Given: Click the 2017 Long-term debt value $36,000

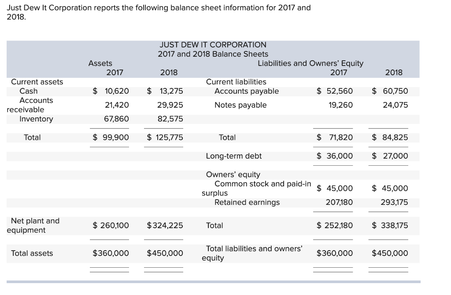Looking at the screenshot, I should click(335, 156).
